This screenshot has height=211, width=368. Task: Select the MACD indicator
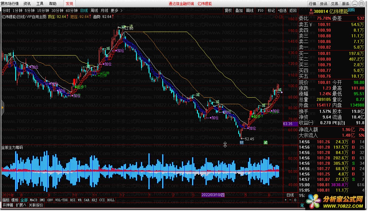point(33,200)
